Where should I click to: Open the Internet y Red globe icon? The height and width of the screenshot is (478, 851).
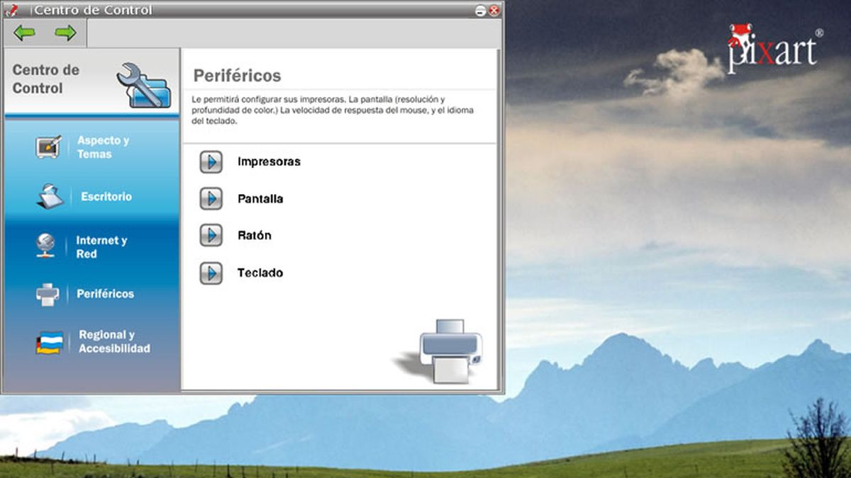tap(46, 246)
